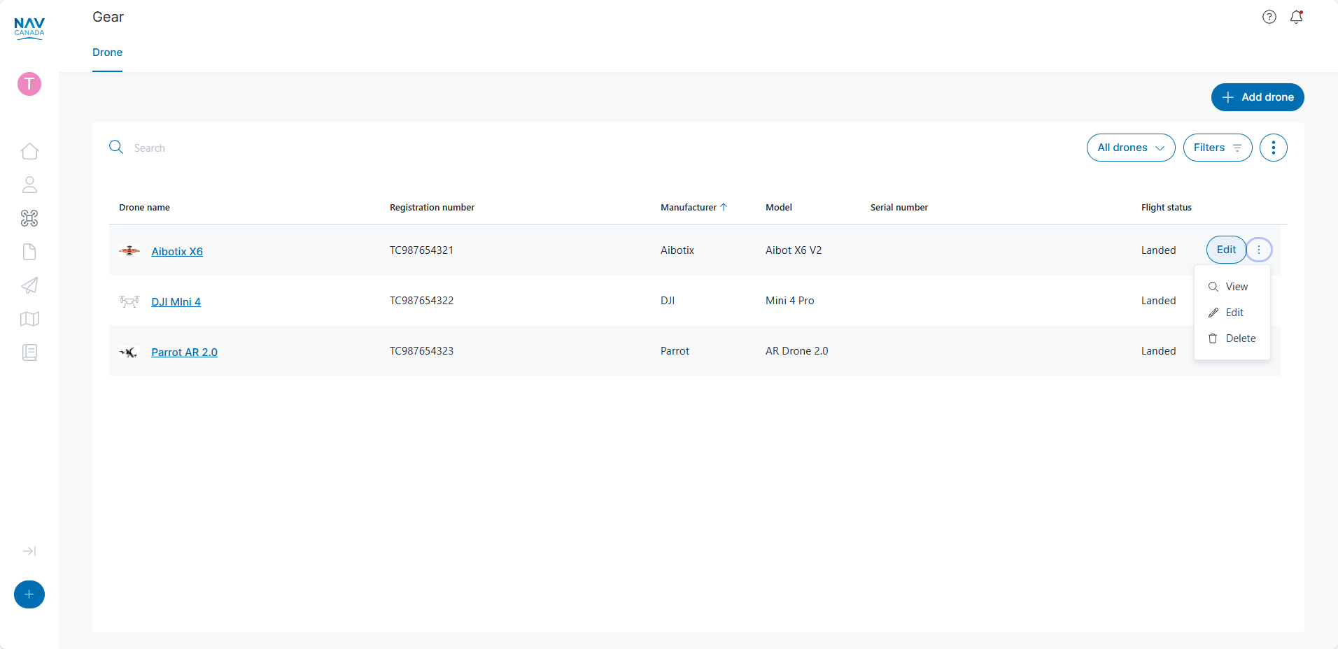Click registration TC987654322
Viewport: 1338px width, 649px height.
point(421,301)
